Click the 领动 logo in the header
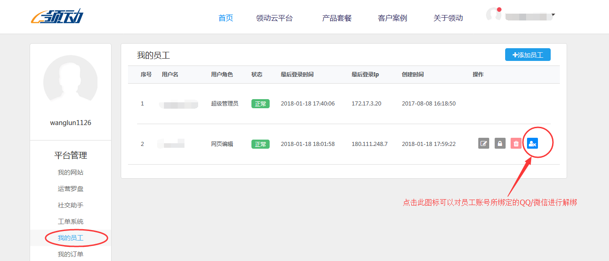609x261 pixels. 57,17
